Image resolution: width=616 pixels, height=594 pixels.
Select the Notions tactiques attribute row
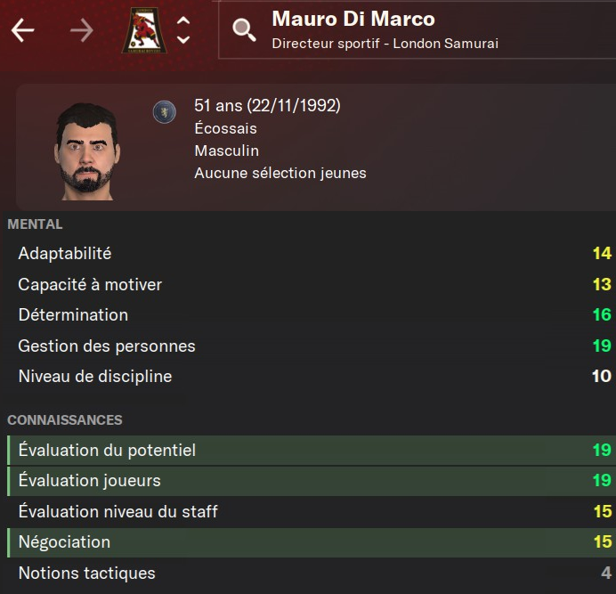pos(308,574)
